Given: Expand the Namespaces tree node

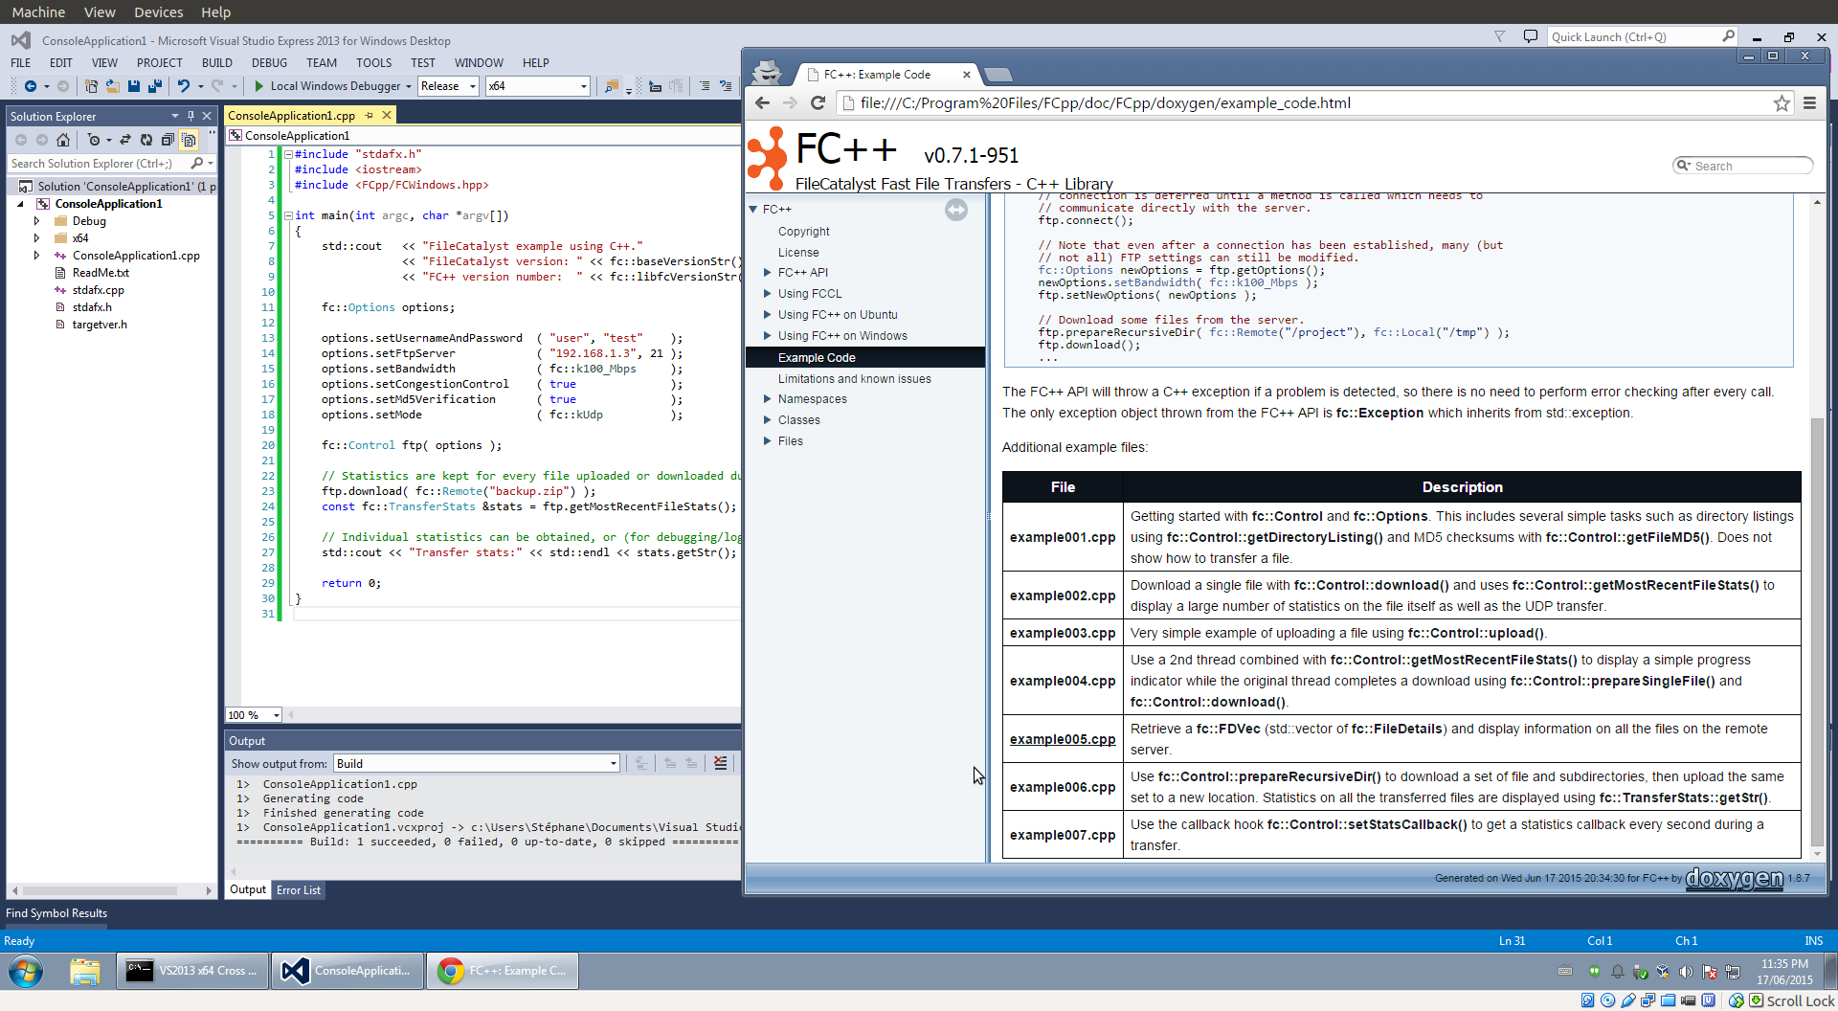Looking at the screenshot, I should click(767, 399).
